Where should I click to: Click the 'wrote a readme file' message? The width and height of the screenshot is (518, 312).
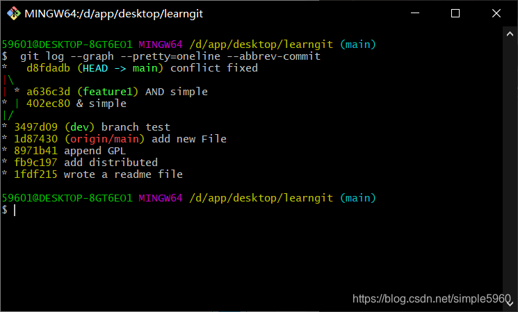(123, 174)
